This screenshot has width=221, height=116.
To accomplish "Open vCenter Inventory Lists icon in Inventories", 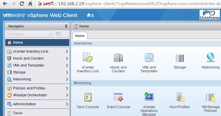I will (88, 57).
